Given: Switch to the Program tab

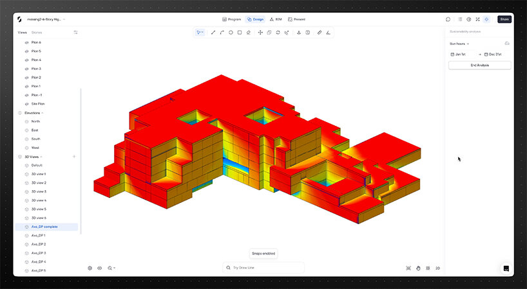Looking at the screenshot, I should click(x=231, y=19).
